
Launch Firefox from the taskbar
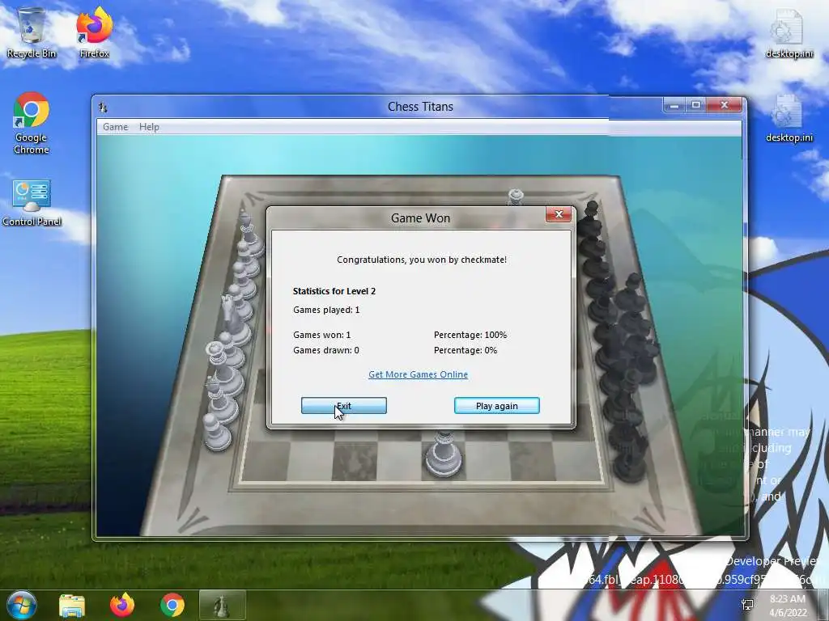122,606
